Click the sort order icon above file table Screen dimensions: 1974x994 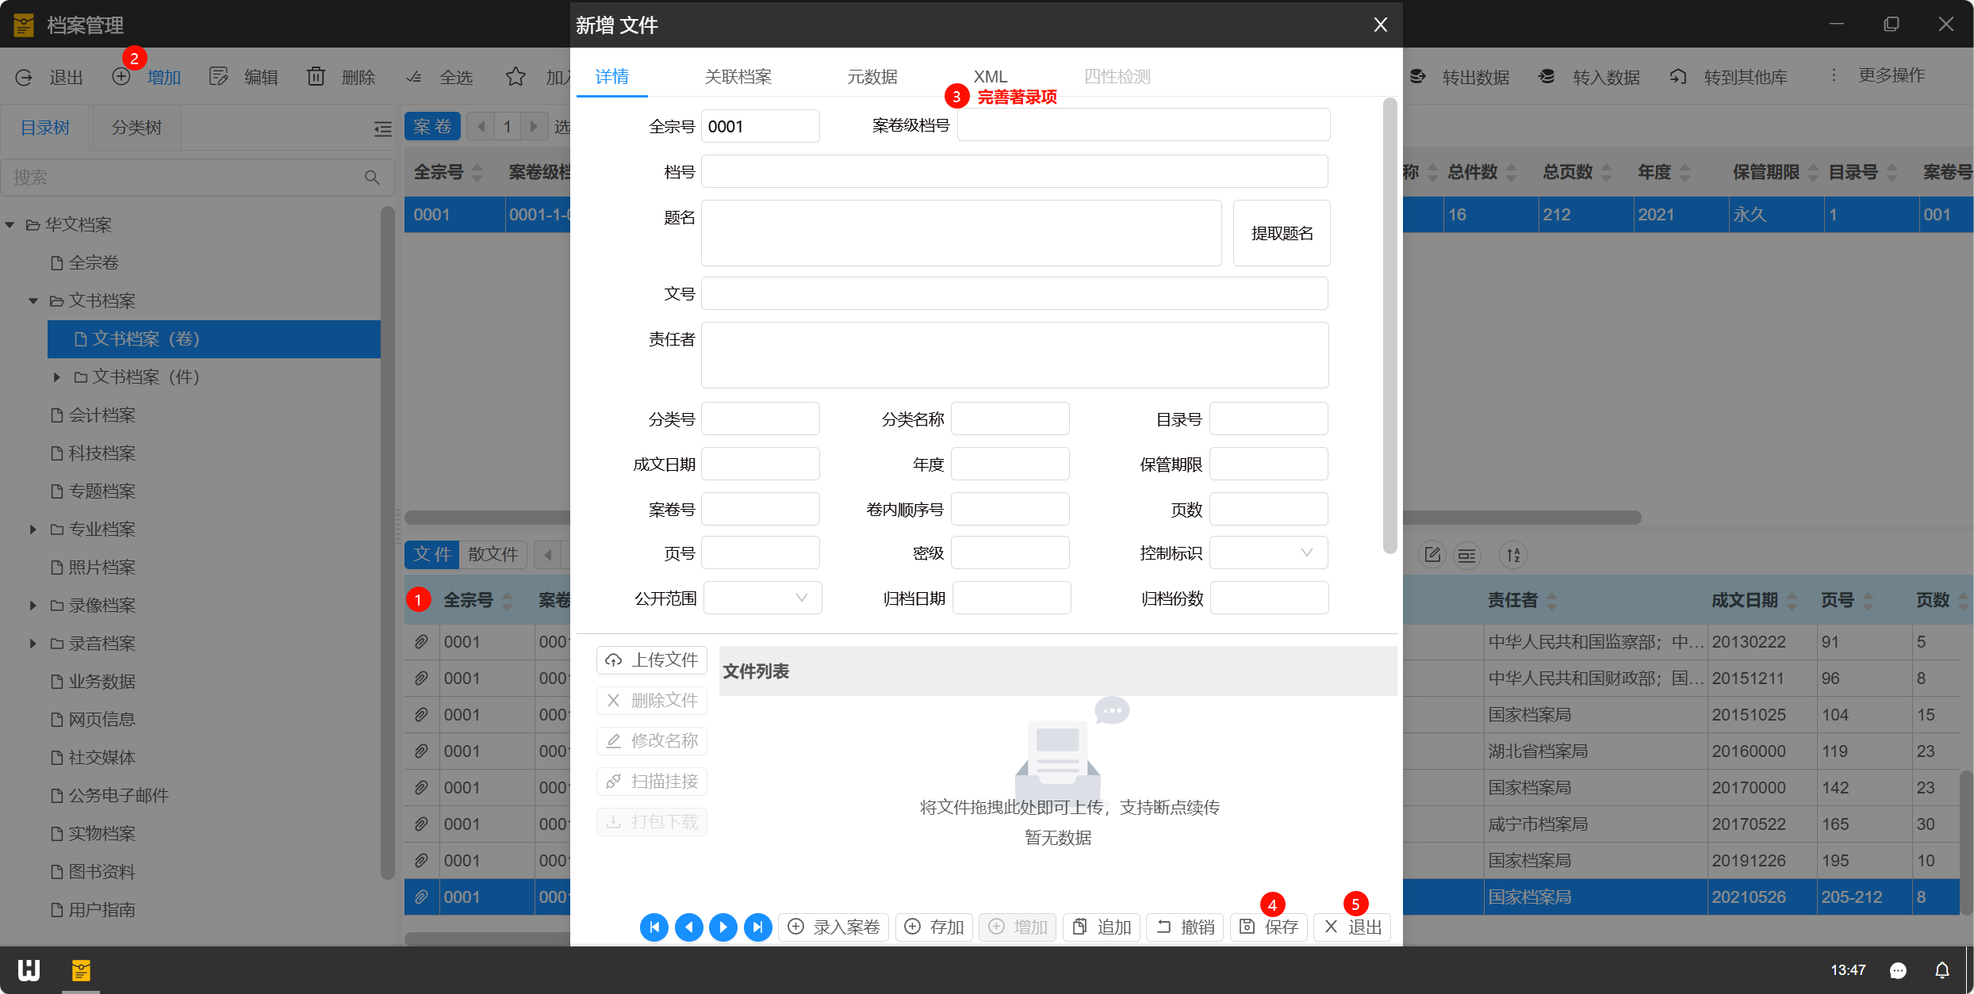pos(1513,555)
